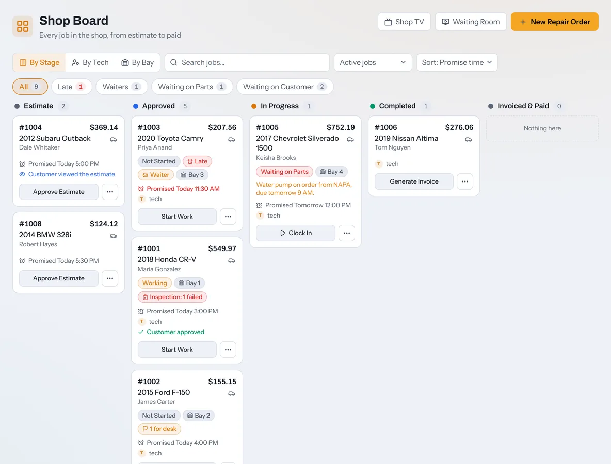Open more options for job #1006
Screen dimensions: 611x464
tap(465, 181)
